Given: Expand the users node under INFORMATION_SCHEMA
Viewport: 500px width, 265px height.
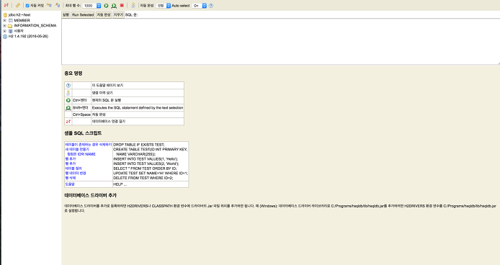Looking at the screenshot, I should point(4,31).
